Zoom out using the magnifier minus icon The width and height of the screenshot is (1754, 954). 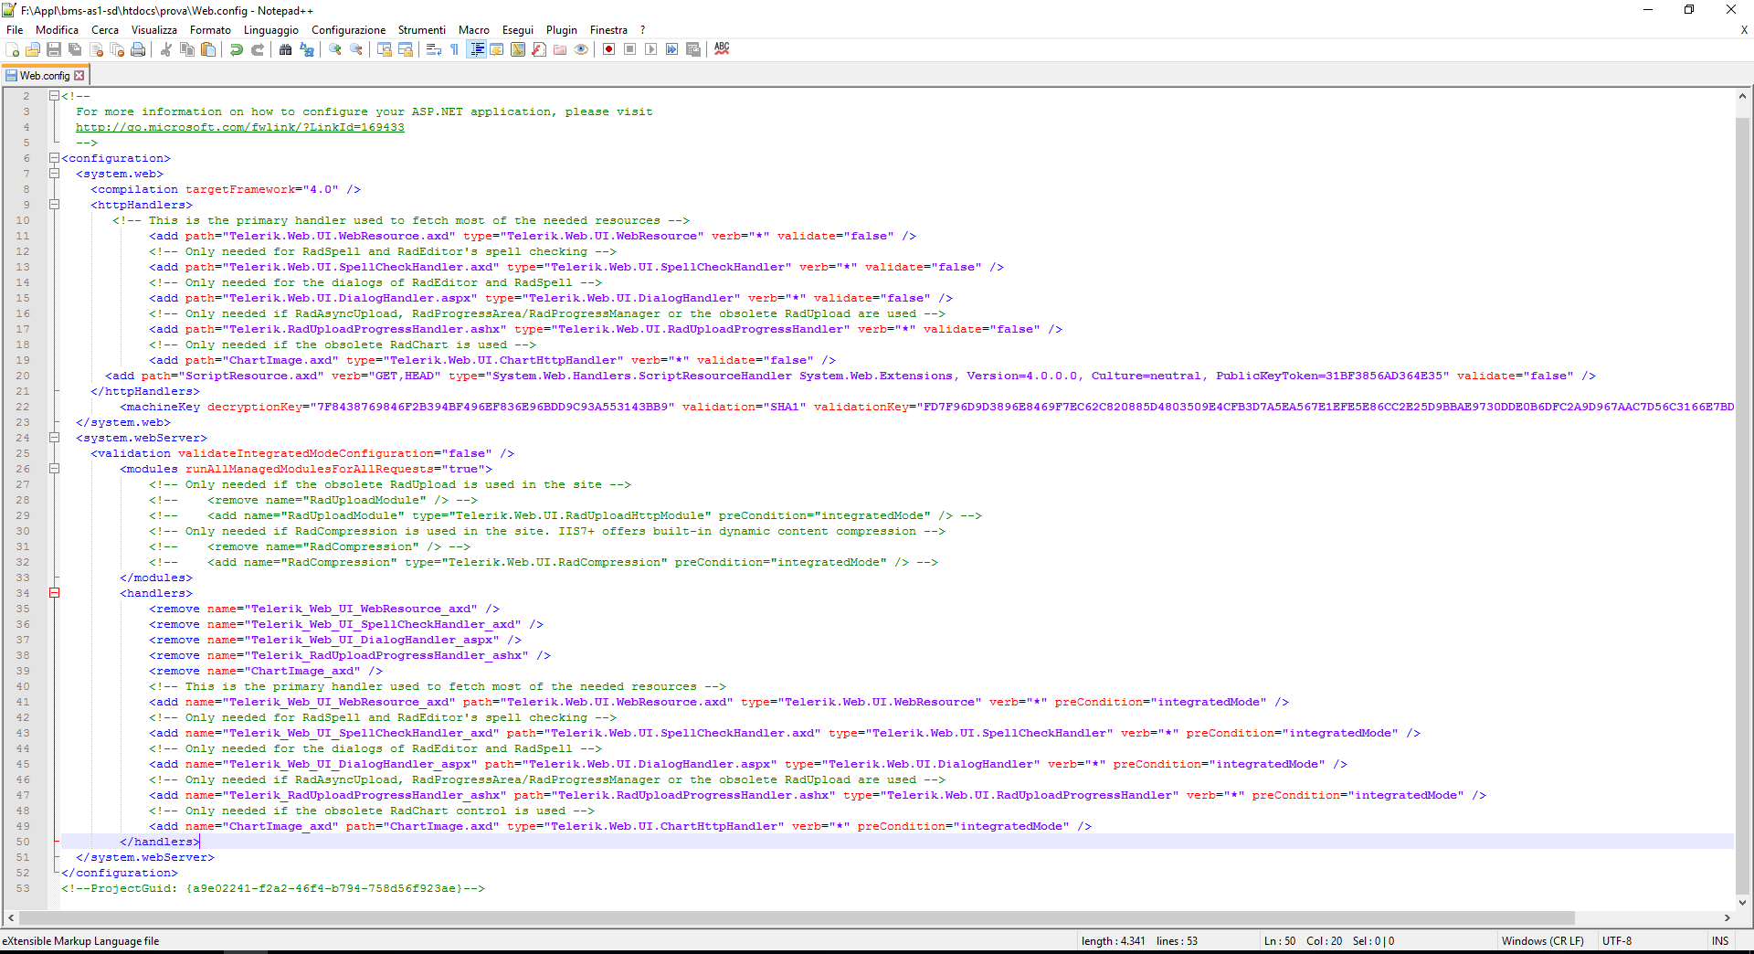pyautogui.click(x=356, y=49)
